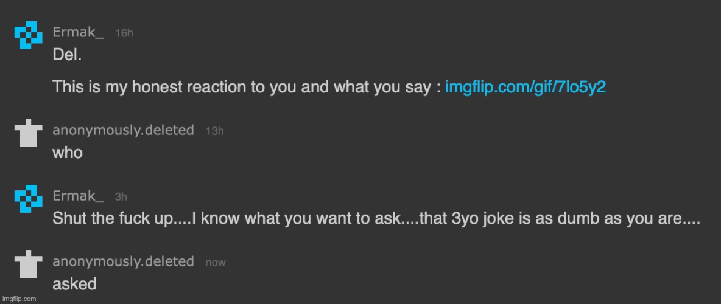The height and width of the screenshot is (304, 721).
Task: Click the 13h comment timestamp
Action: (x=214, y=131)
